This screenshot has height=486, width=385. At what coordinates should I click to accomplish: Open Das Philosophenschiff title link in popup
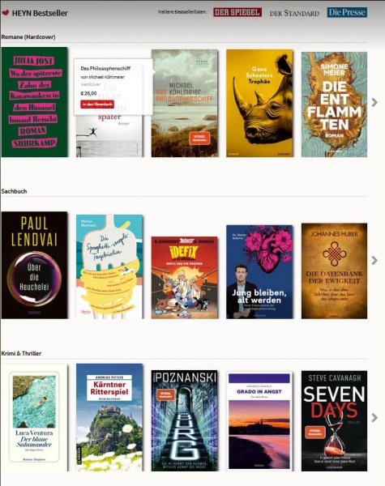(x=105, y=68)
